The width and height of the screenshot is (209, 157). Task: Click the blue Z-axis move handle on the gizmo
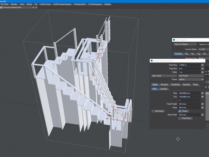(116, 128)
